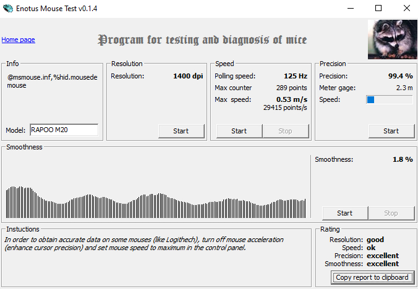Select the 1400 dpi resolution value

(x=188, y=76)
